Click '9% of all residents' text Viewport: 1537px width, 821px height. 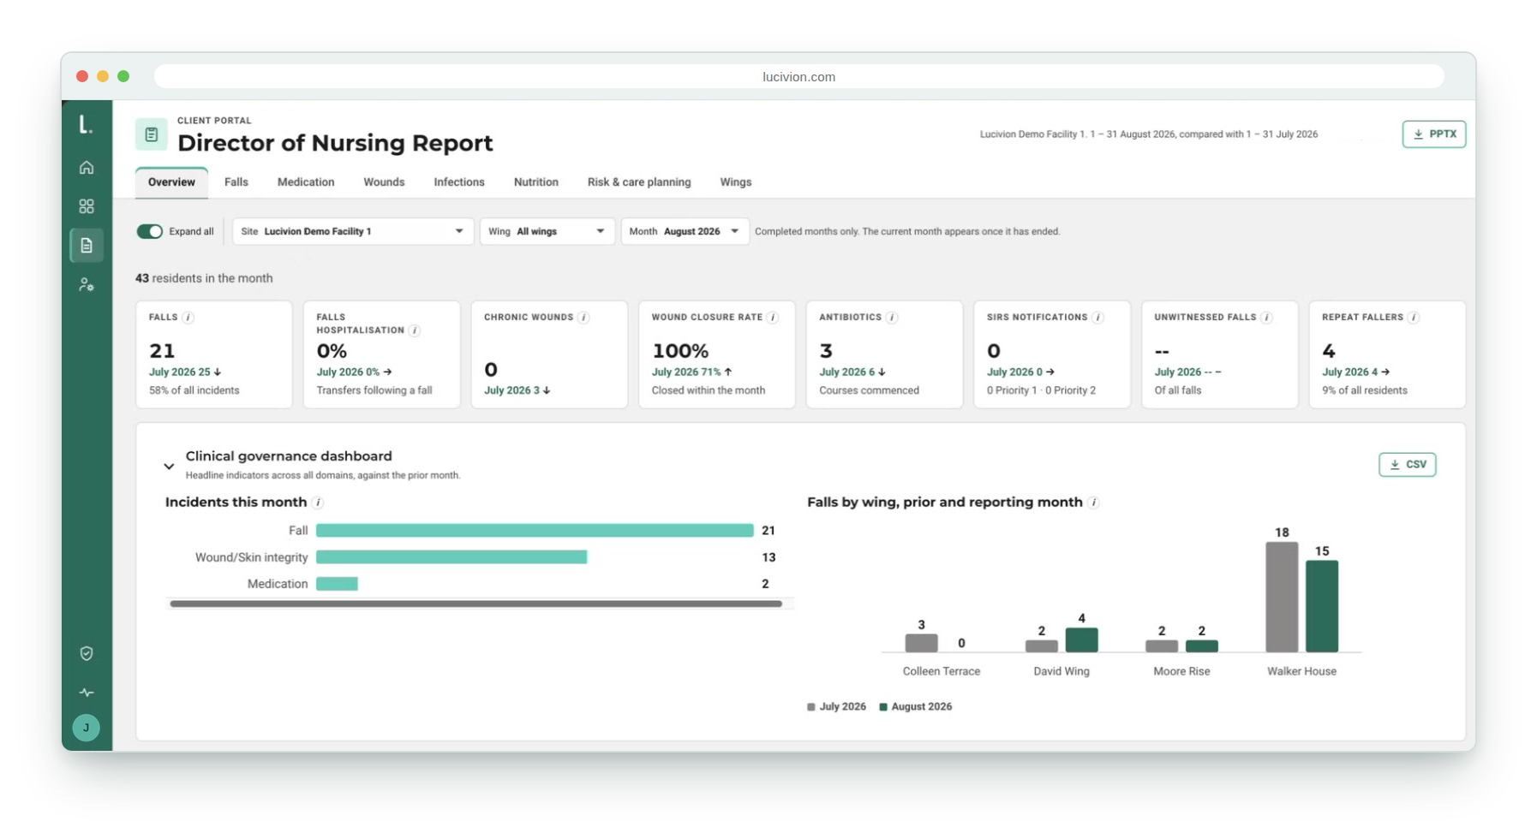click(1364, 390)
